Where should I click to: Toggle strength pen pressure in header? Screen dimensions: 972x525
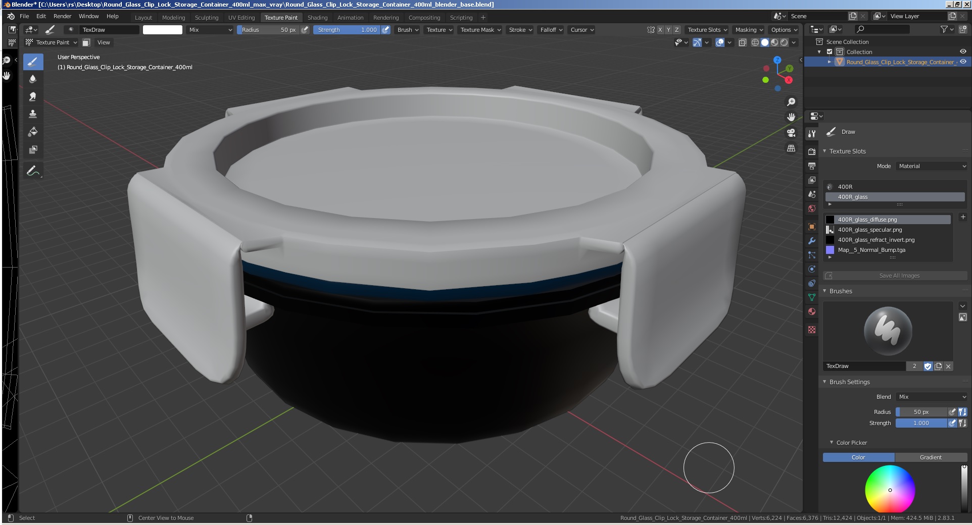click(385, 30)
